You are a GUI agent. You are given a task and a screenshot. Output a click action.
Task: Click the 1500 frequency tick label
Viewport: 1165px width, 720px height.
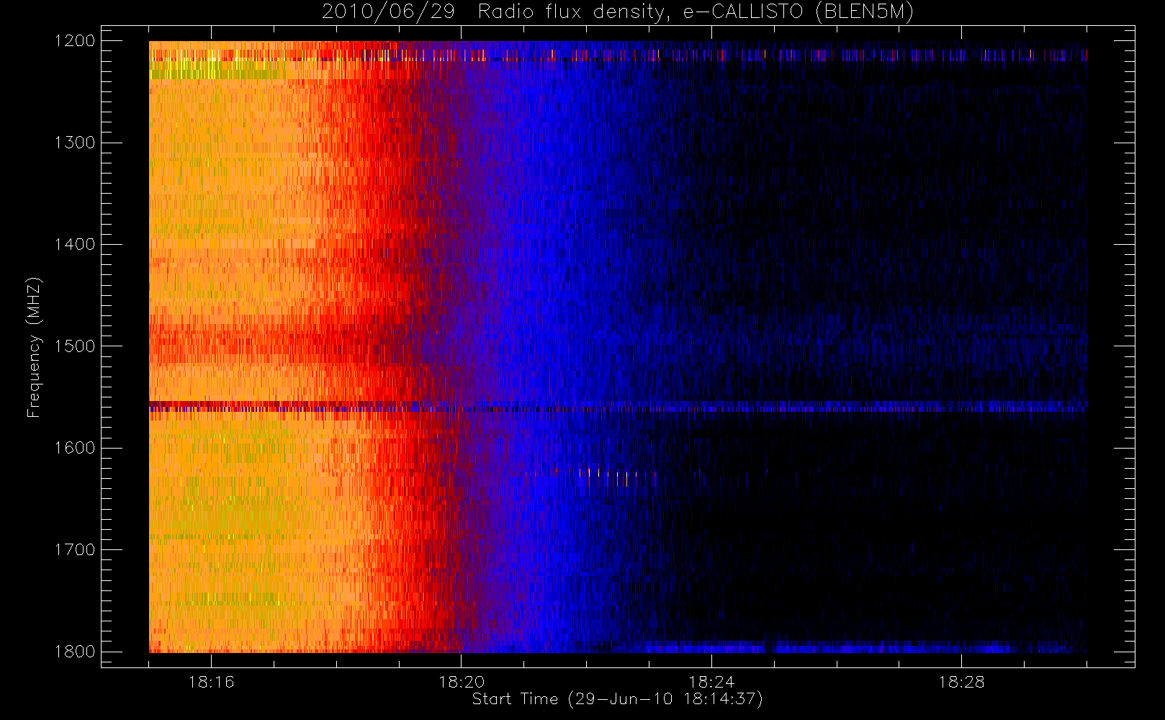point(75,346)
